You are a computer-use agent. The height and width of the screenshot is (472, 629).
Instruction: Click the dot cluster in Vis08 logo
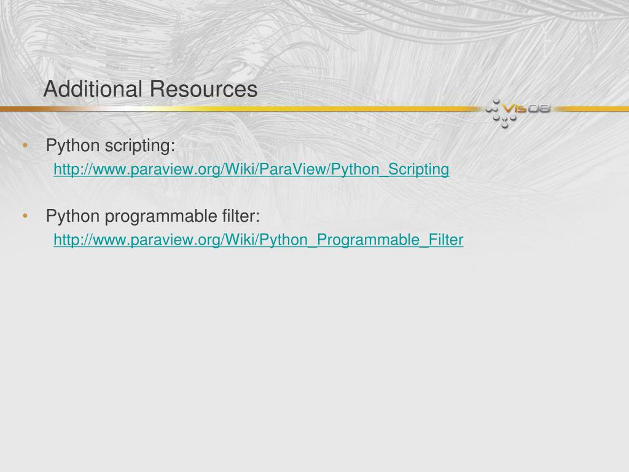pos(499,114)
